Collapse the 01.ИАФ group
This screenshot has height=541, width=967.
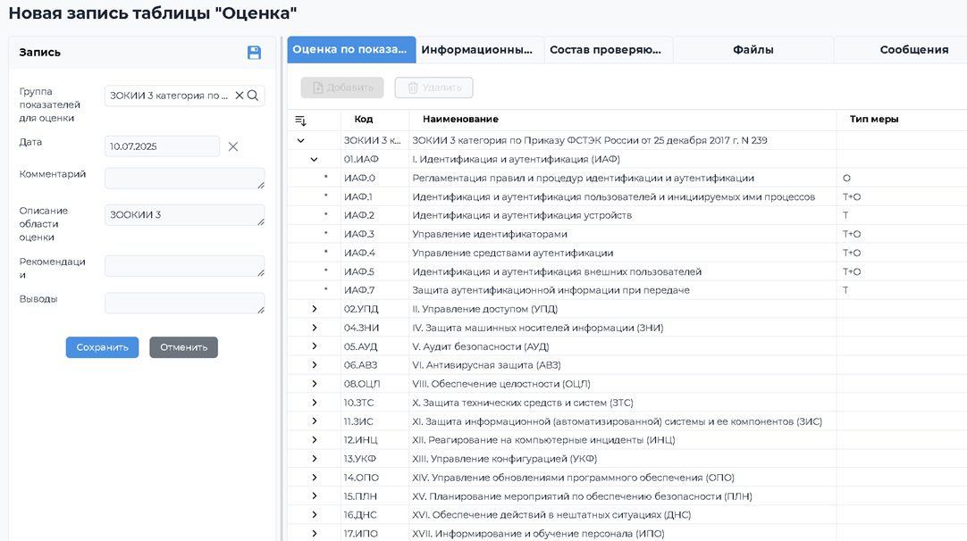pyautogui.click(x=314, y=160)
